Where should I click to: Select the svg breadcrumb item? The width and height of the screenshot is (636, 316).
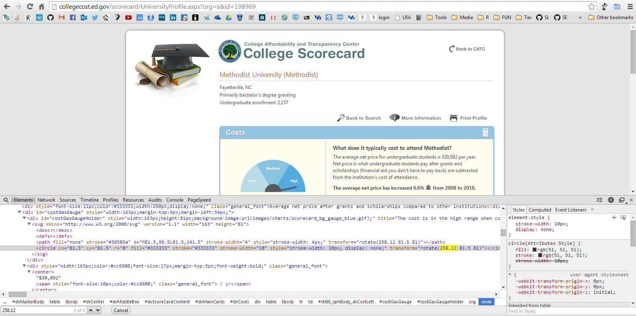tap(472, 302)
